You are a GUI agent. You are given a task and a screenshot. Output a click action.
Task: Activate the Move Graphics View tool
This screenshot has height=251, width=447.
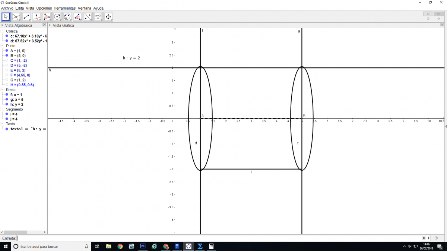[x=108, y=17]
